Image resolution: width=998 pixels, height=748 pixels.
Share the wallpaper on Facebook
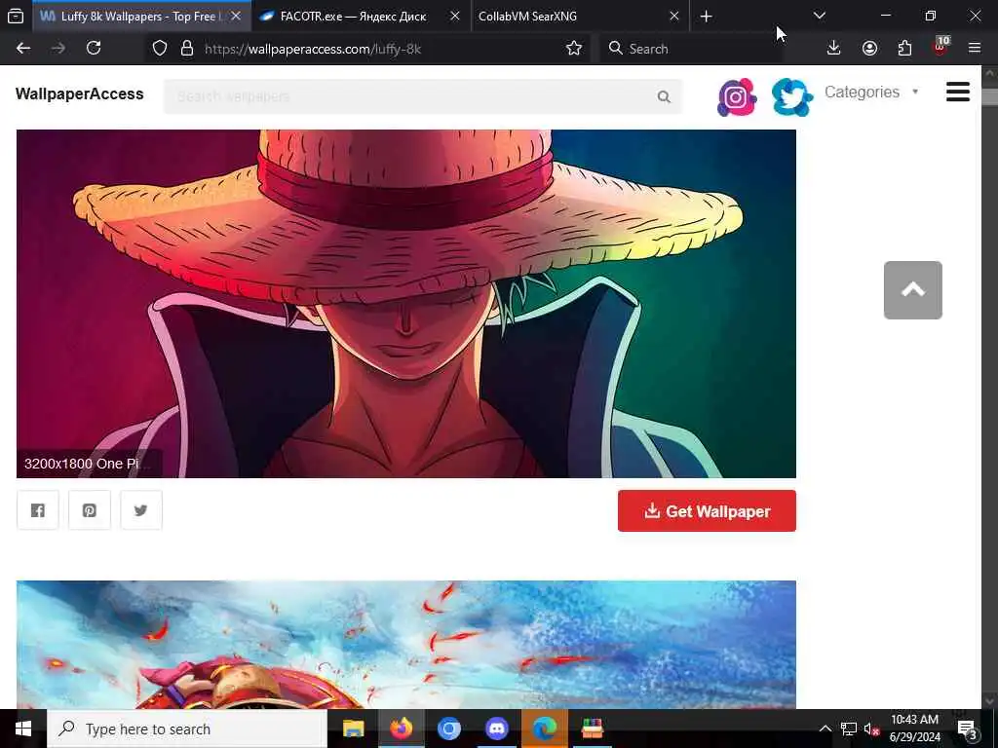point(38,510)
